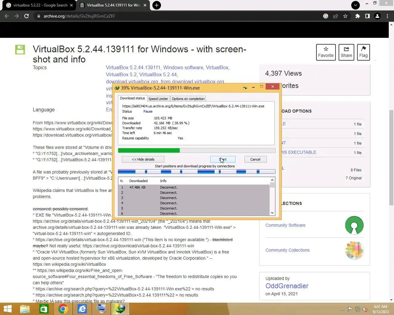Viewport: 394px width, 315px height.
Task: Click the Pause status text
Action: [x=148, y=111]
